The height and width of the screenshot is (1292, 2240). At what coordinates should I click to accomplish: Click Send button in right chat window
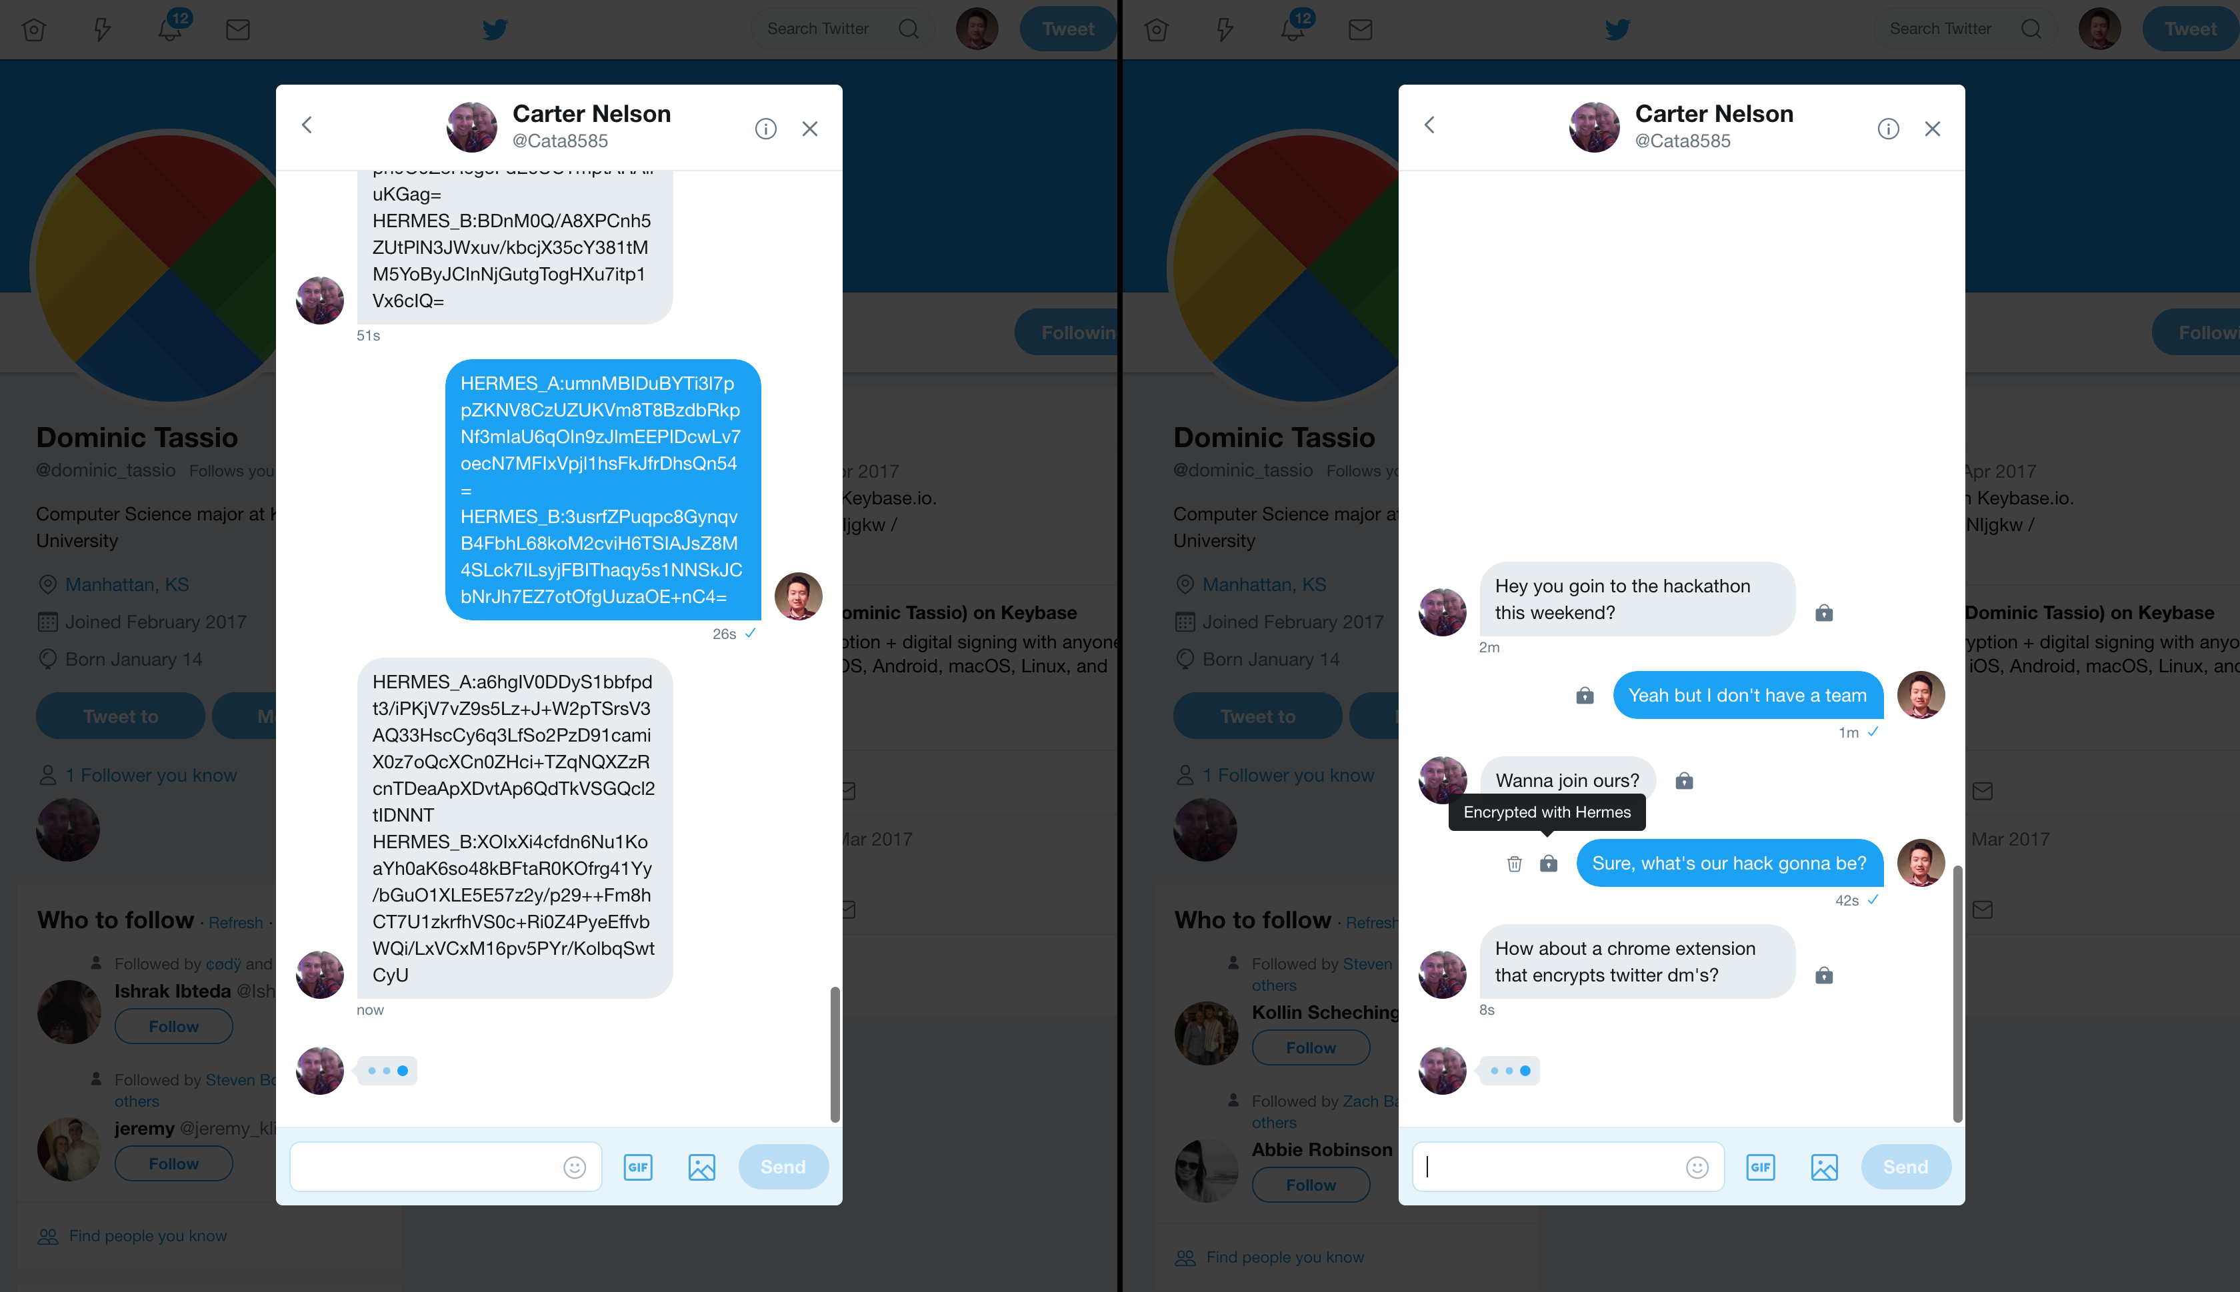tap(1905, 1167)
